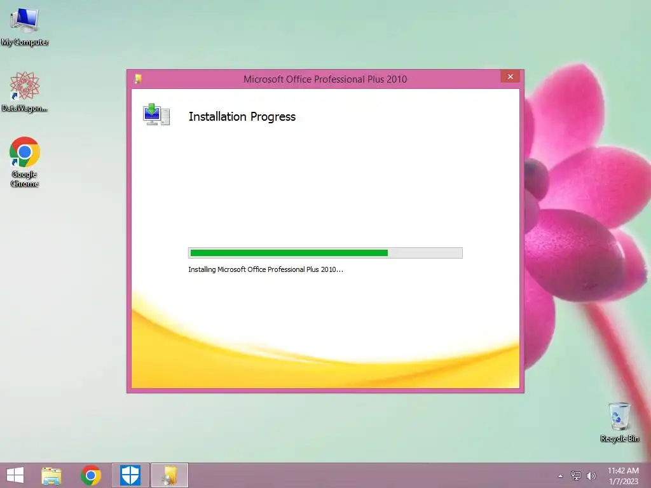Viewport: 651px width, 488px height.
Task: Open the volume speaker tray icon
Action: pyautogui.click(x=591, y=475)
